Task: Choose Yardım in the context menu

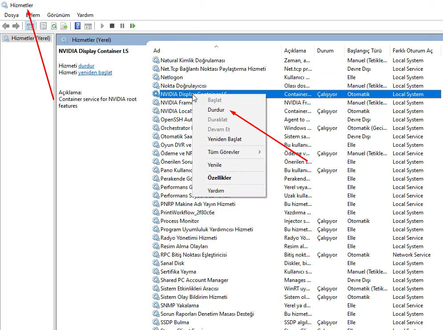Action: [x=216, y=191]
